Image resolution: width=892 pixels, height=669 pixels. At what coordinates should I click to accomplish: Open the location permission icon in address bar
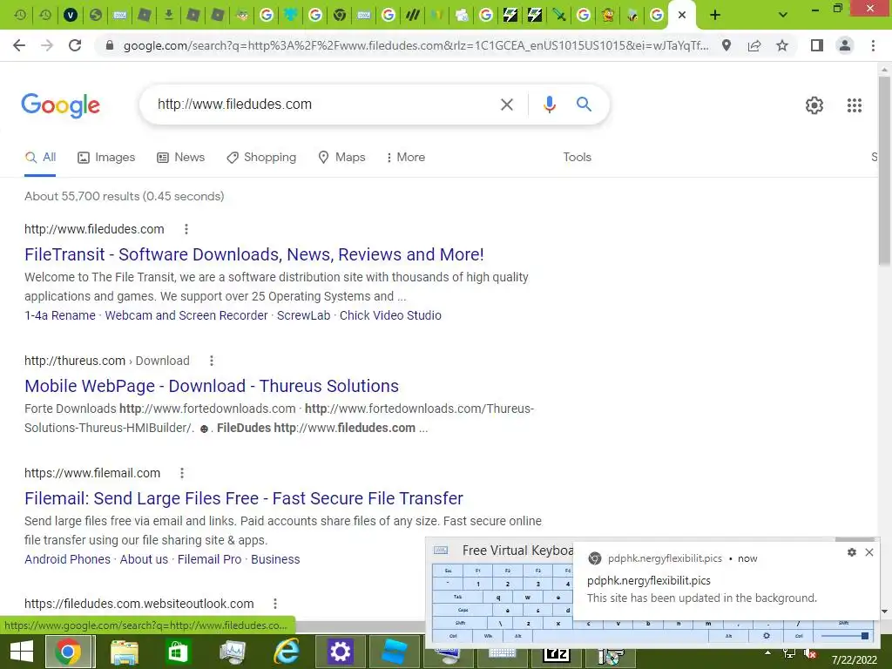click(726, 45)
